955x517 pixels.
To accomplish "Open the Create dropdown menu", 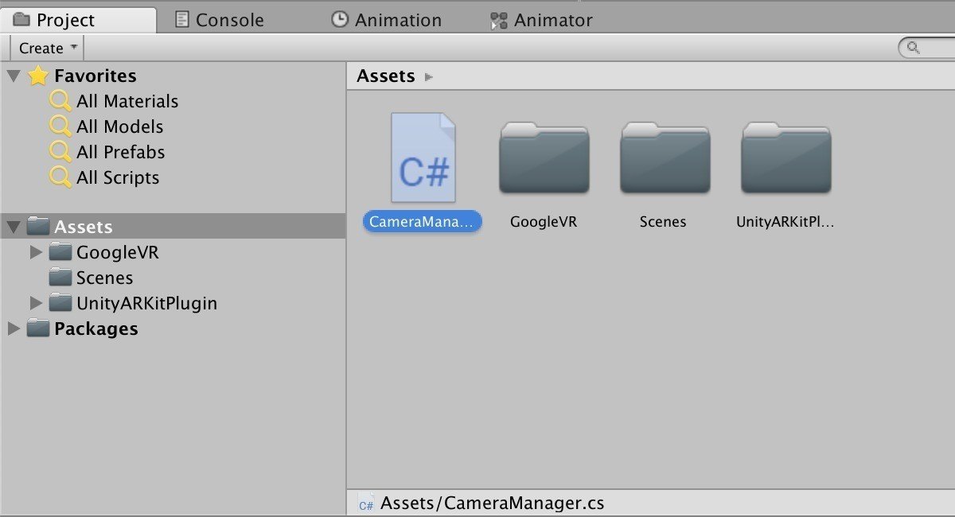I will pos(47,49).
